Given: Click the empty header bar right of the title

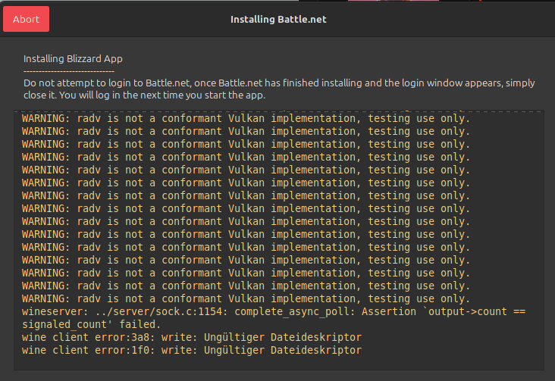Looking at the screenshot, I should [440, 20].
